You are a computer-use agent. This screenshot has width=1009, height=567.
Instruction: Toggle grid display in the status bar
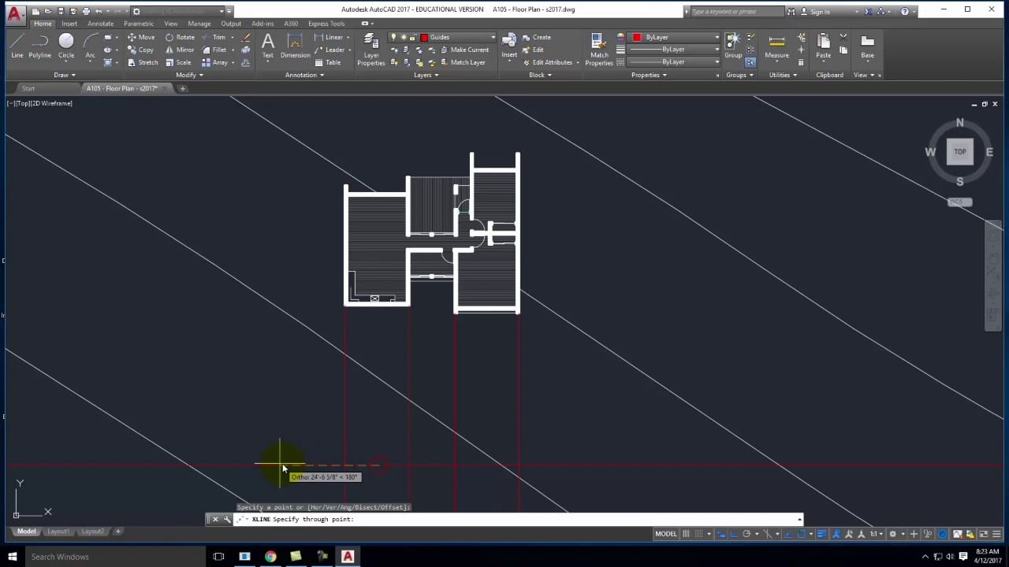point(686,533)
